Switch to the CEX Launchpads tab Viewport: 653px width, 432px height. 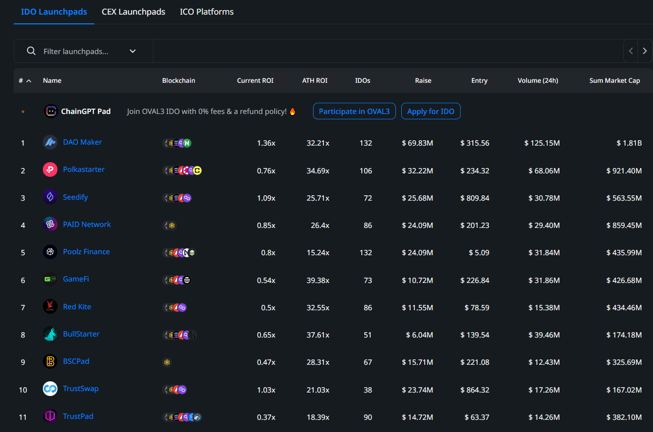coord(133,12)
